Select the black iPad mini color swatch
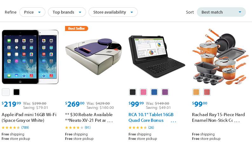This screenshot has width=252, height=150. pos(17,92)
